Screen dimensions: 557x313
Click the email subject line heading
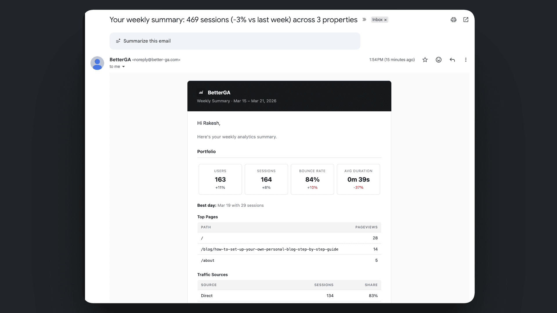coord(234,20)
